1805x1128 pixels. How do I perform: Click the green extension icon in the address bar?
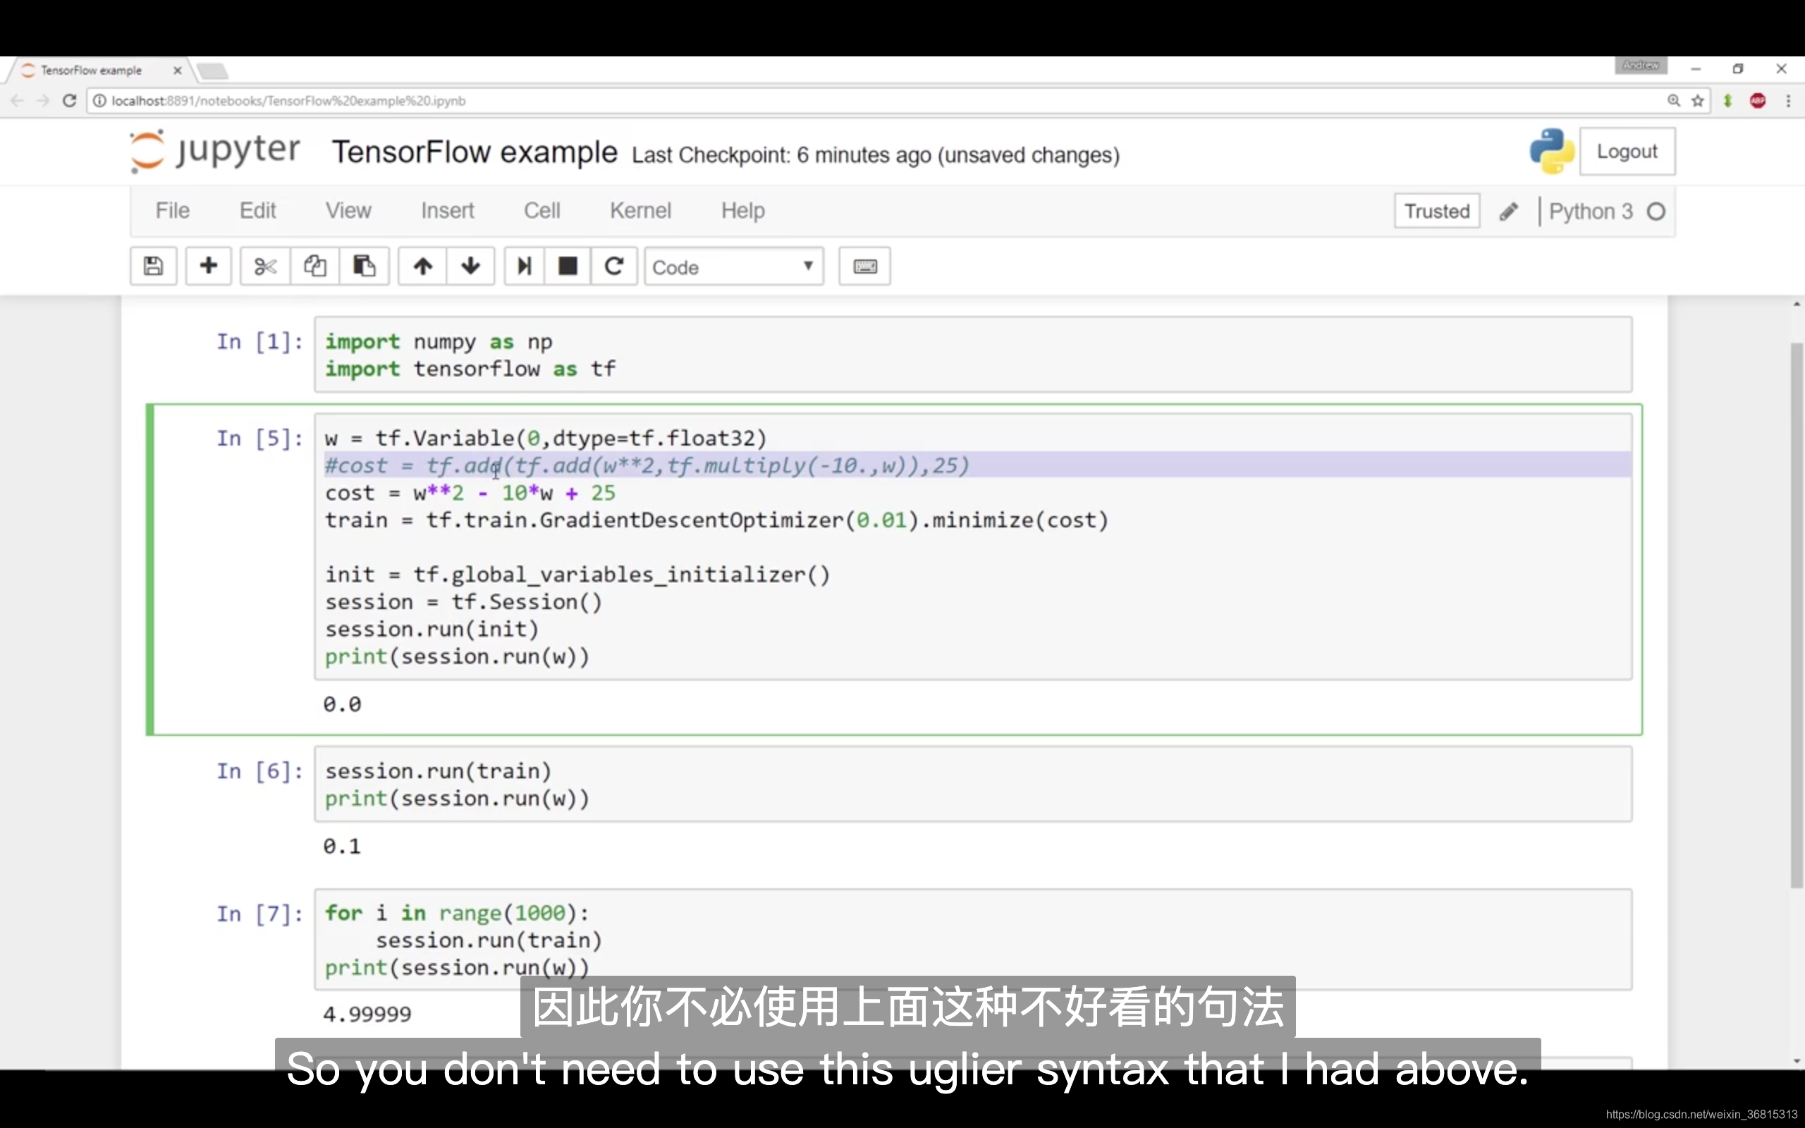coord(1727,101)
